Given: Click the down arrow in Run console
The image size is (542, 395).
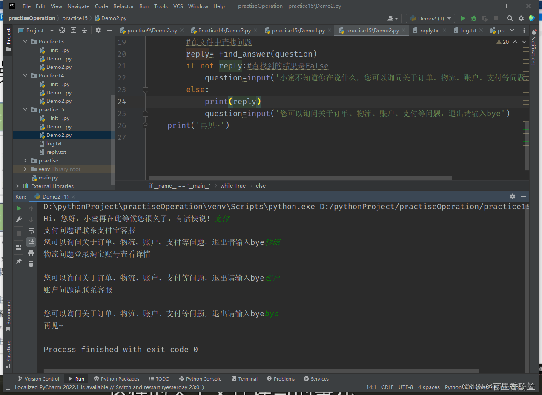Looking at the screenshot, I should [31, 220].
